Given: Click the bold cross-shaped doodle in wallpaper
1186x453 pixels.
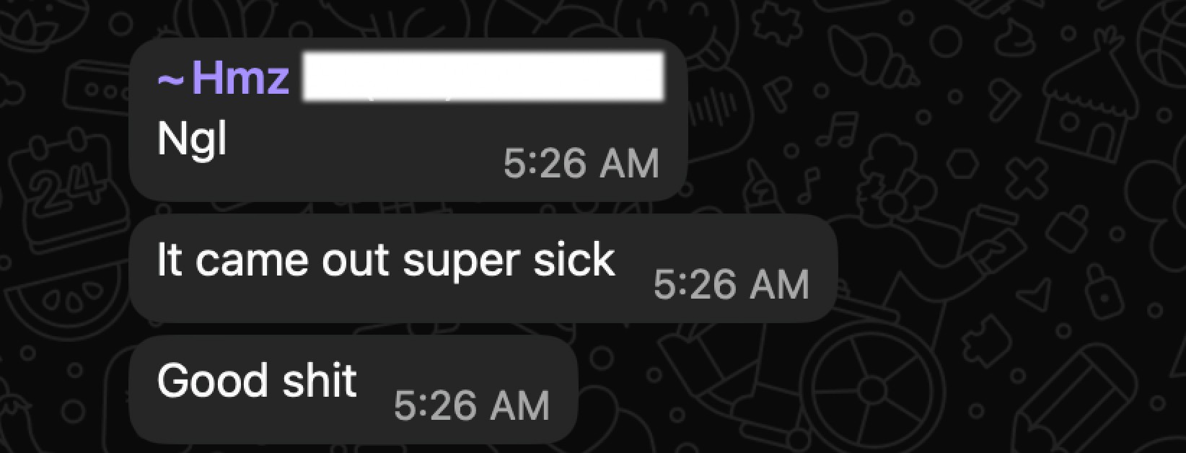Looking at the screenshot, I should pos(1024,178).
